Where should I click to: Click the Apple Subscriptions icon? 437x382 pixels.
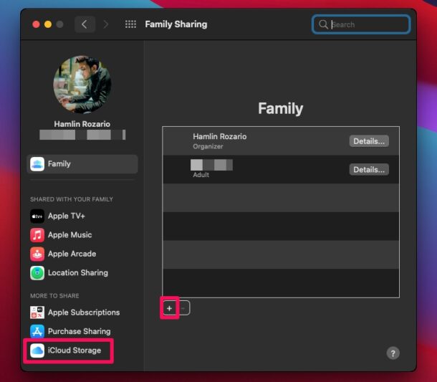coord(37,312)
